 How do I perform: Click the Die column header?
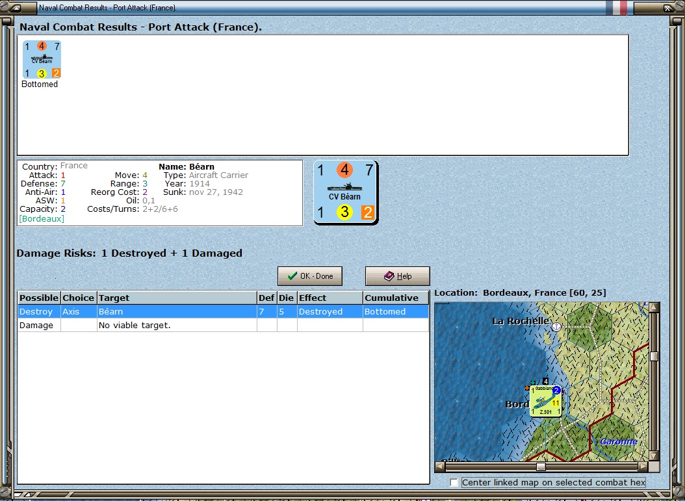pos(287,298)
